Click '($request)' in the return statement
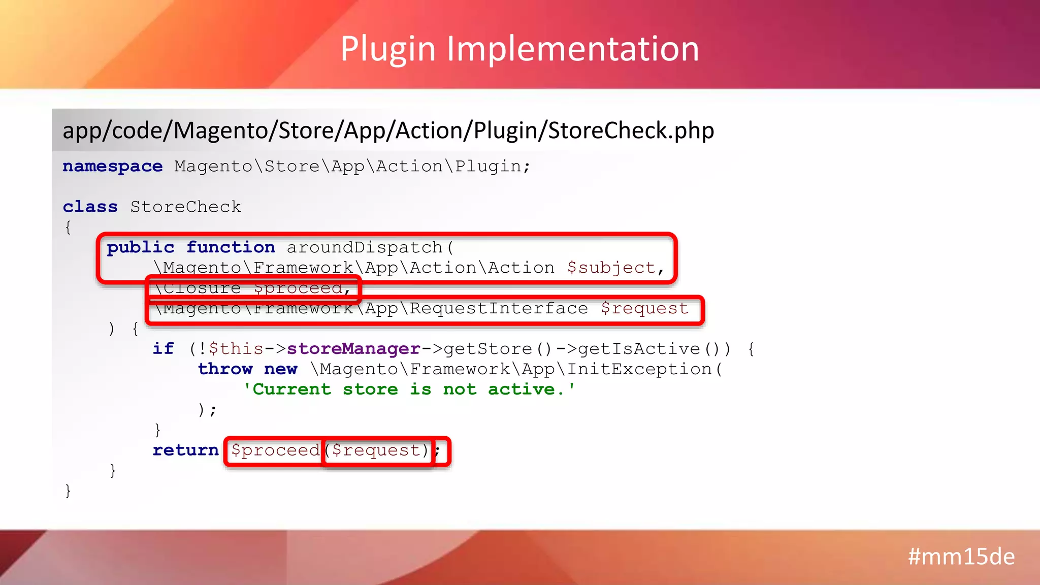 (376, 450)
